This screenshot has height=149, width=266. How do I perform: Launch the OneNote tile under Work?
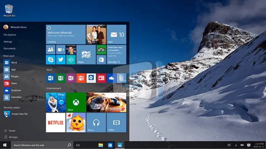pyautogui.click(x=71, y=78)
